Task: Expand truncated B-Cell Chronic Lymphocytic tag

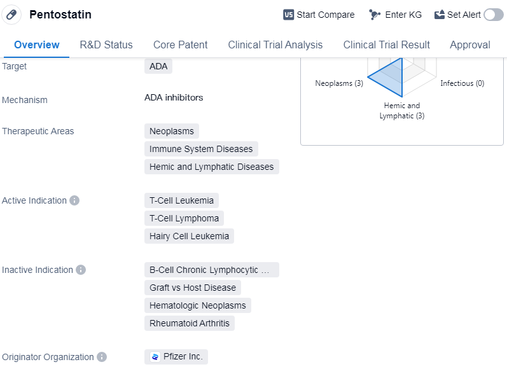Action: tap(211, 270)
